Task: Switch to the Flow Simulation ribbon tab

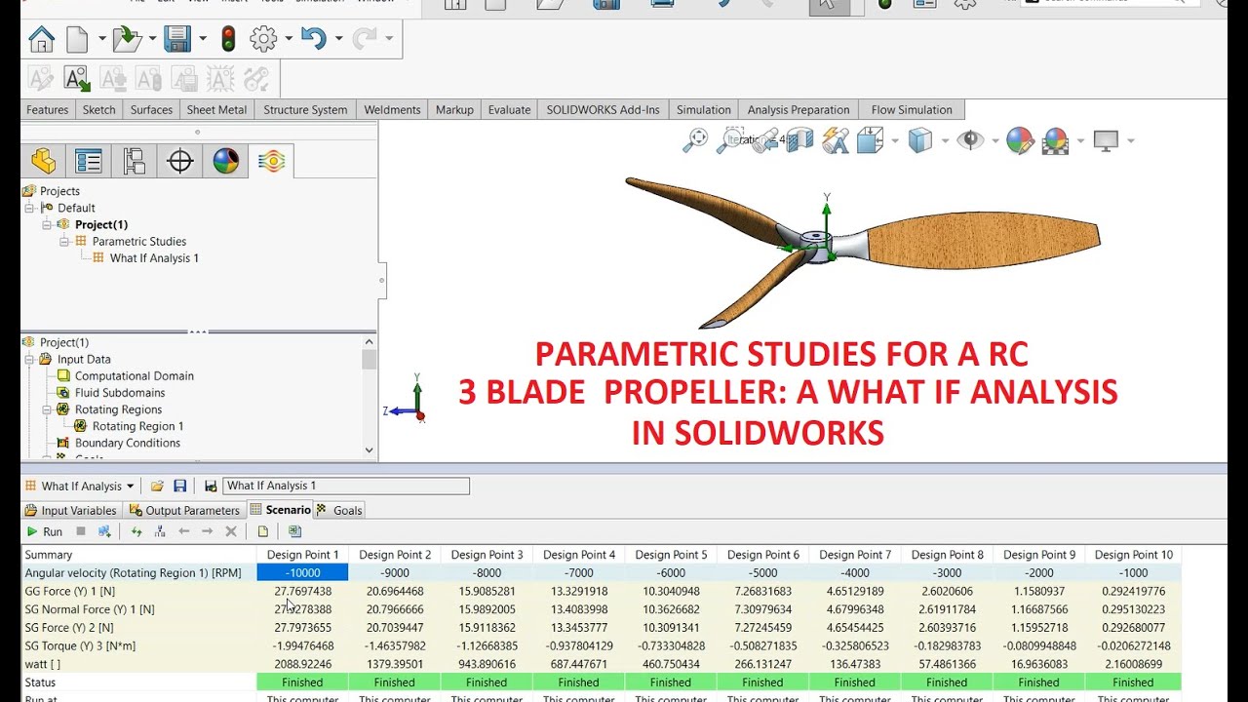Action: (x=912, y=109)
